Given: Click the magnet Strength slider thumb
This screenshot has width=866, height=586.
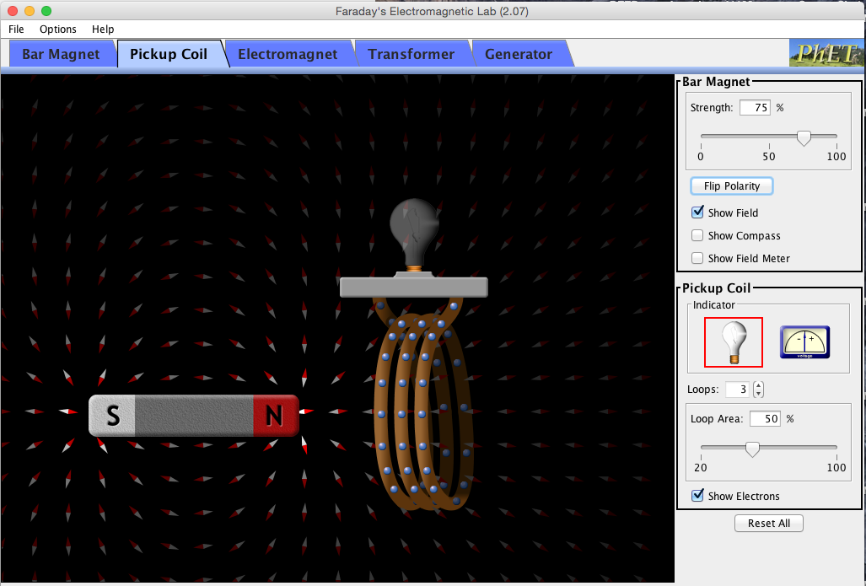Looking at the screenshot, I should click(804, 138).
